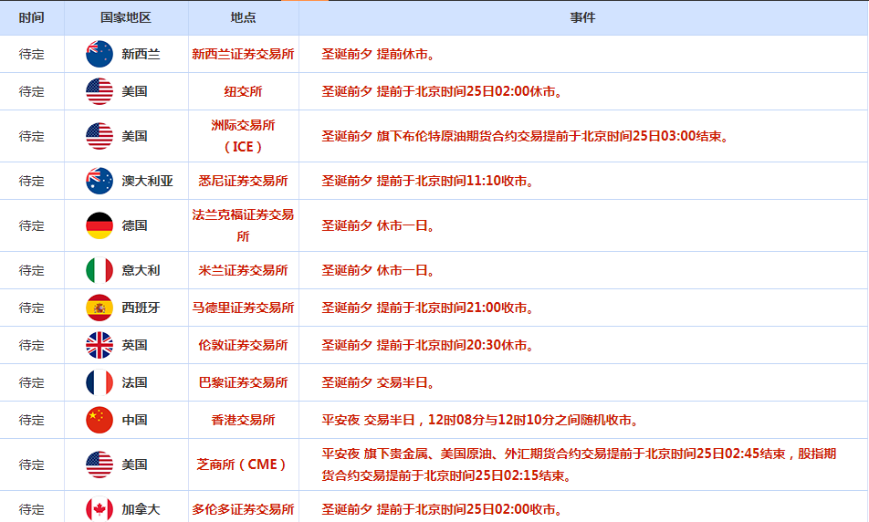The width and height of the screenshot is (869, 522).
Task: Click the US flag in the 芝商所(CME) row
Action: (99, 465)
